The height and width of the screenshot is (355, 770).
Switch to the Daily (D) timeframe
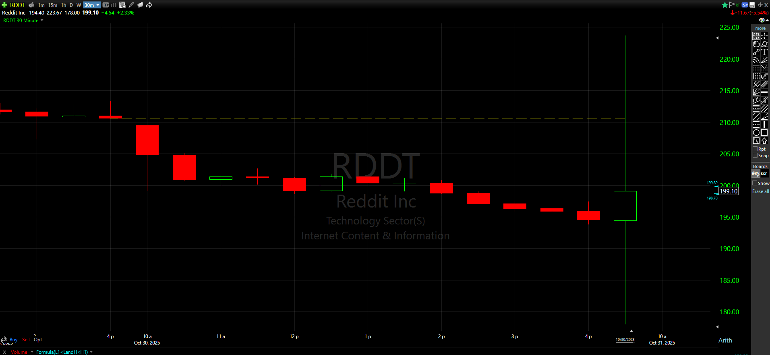tap(71, 5)
